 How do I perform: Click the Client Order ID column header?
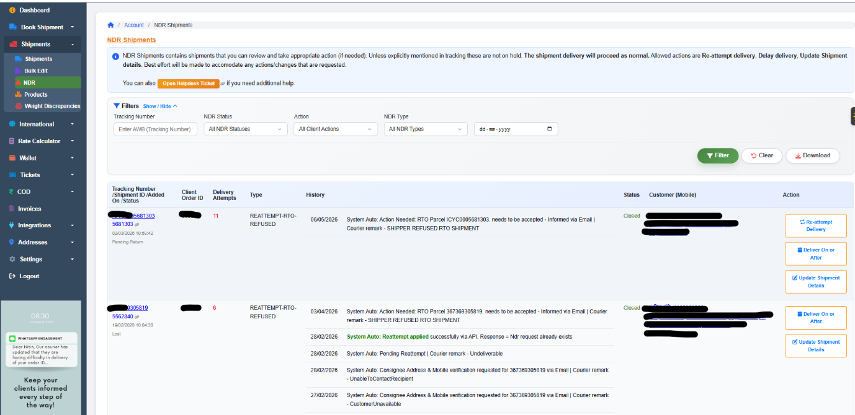tap(192, 195)
